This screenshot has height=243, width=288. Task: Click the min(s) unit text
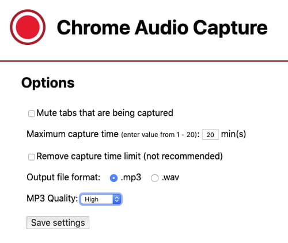click(x=233, y=134)
